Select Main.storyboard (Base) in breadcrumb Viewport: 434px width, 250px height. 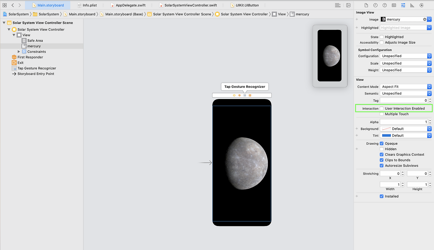tap(121, 14)
